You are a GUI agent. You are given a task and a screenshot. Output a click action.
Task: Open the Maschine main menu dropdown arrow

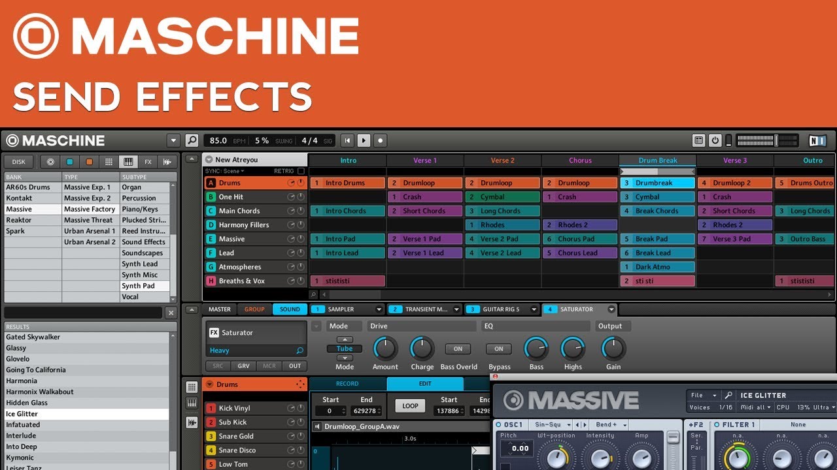[173, 140]
